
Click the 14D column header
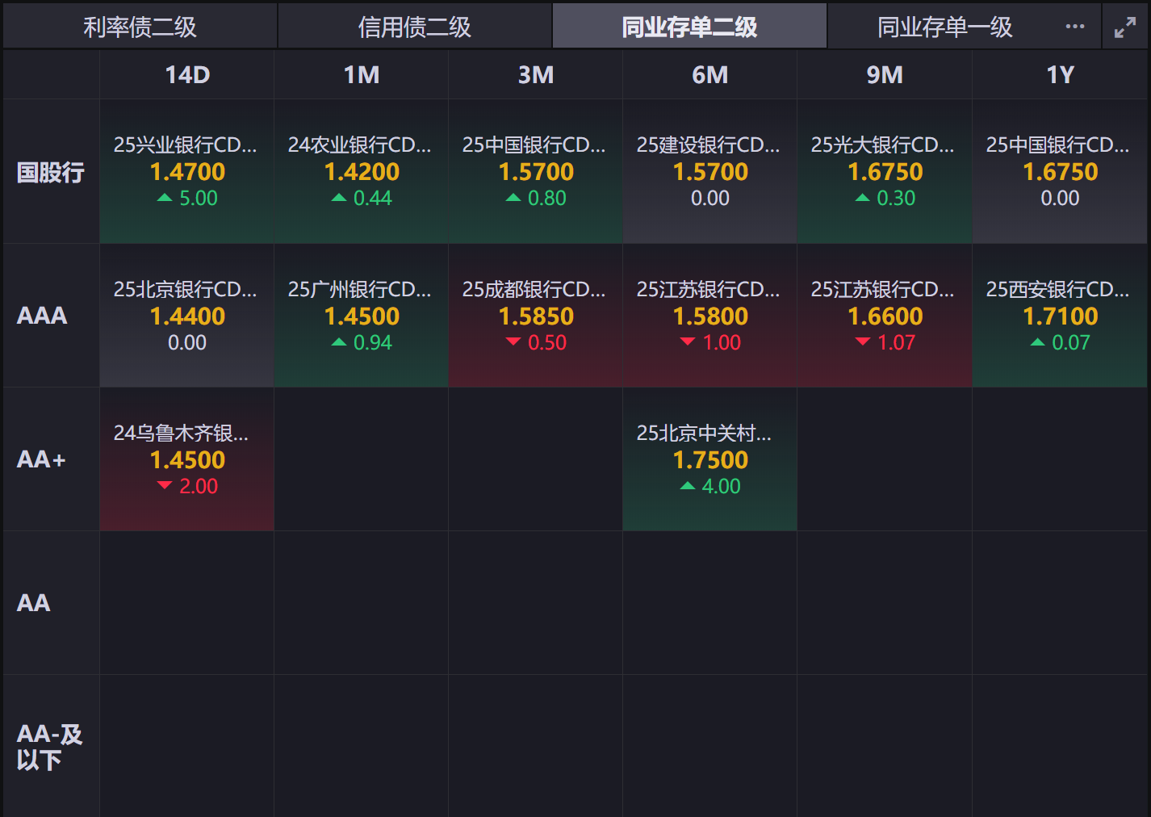[x=187, y=74]
